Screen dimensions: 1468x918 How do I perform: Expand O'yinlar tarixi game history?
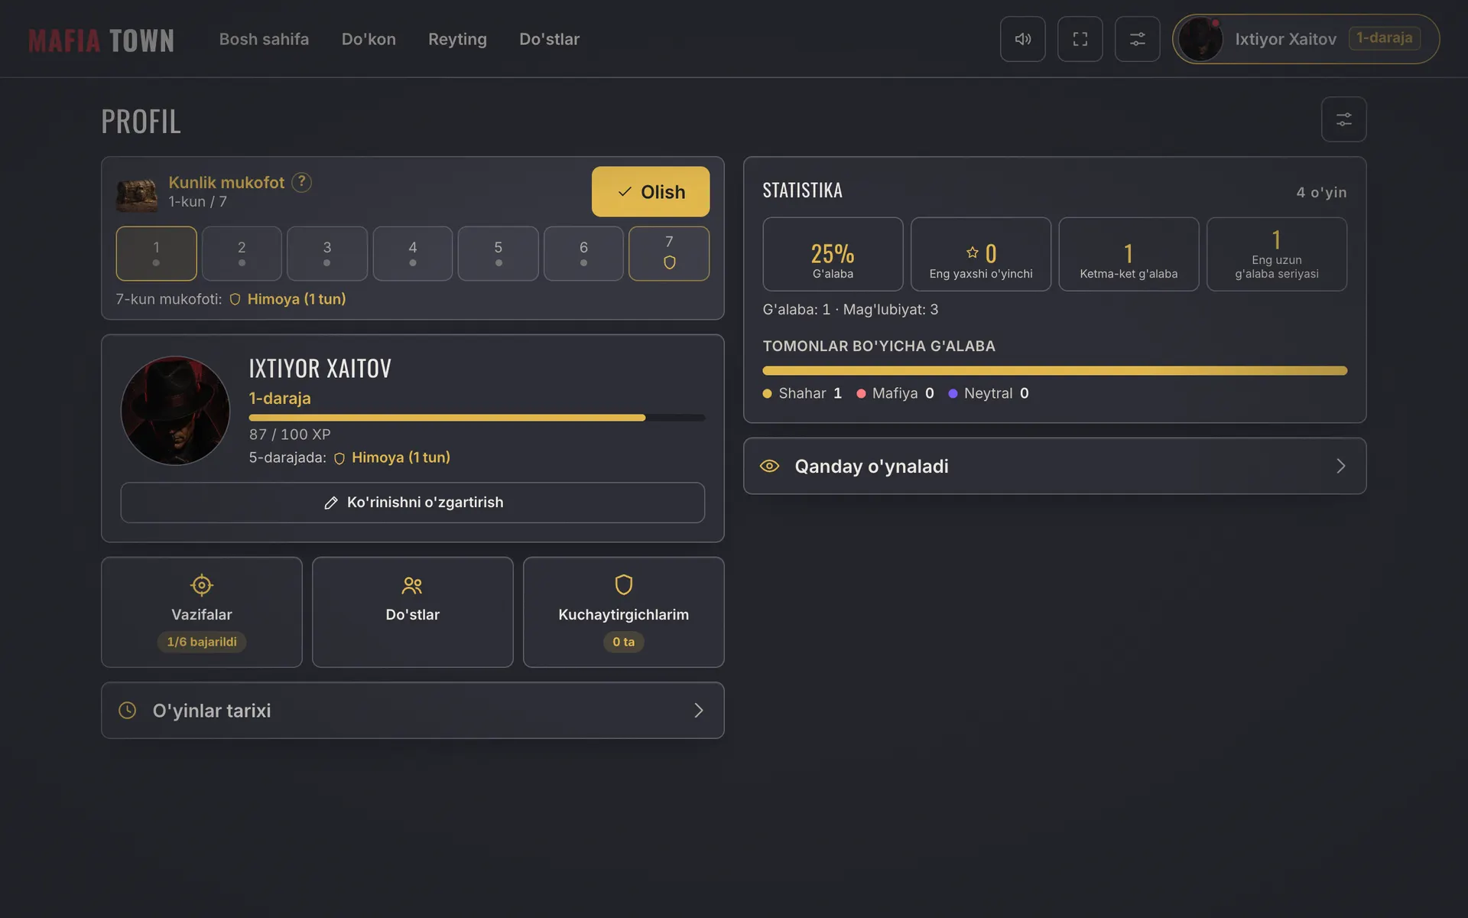coord(412,710)
